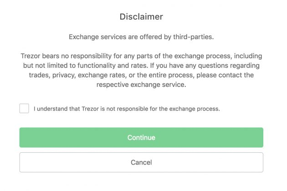Click the "Exchange services are offered" sentence

pyautogui.click(x=141, y=37)
